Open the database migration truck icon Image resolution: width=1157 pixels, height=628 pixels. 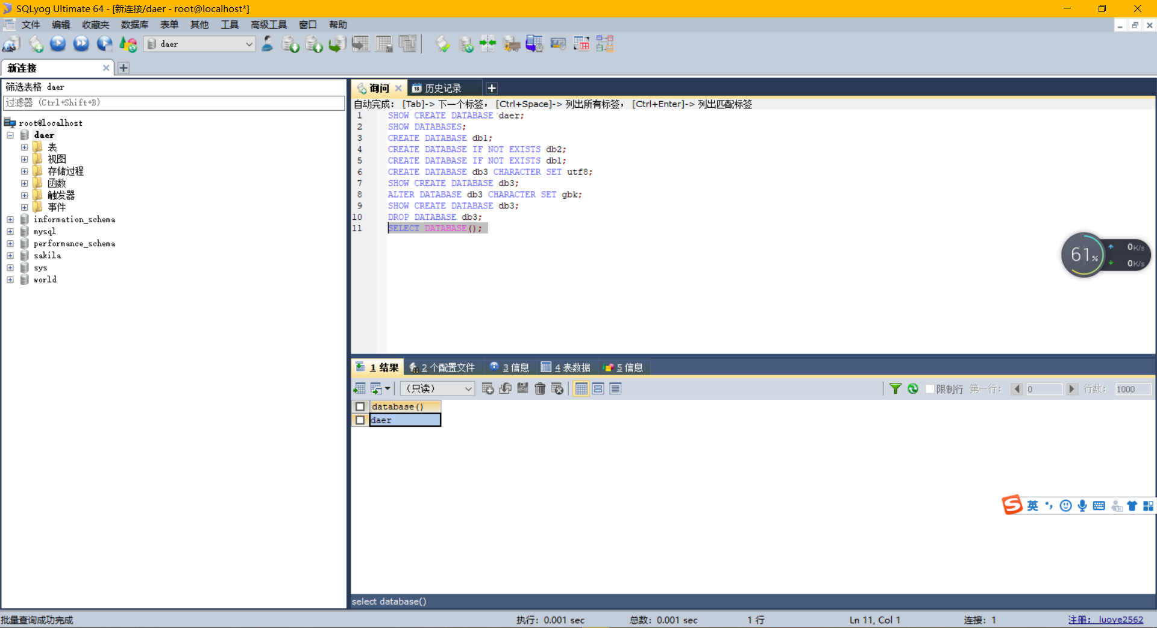[x=512, y=44]
